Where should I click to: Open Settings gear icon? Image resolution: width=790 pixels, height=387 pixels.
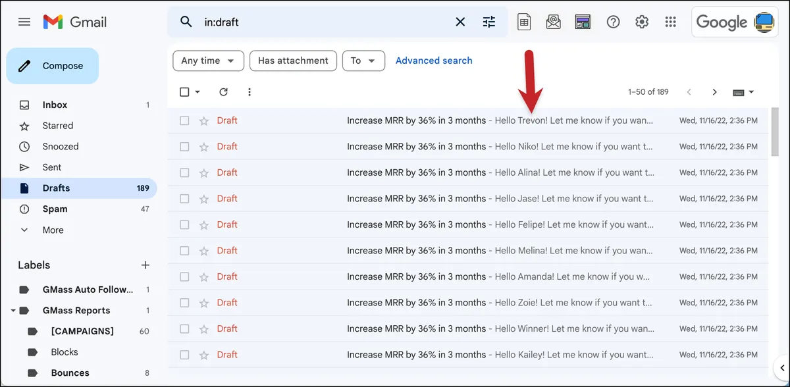coord(642,22)
